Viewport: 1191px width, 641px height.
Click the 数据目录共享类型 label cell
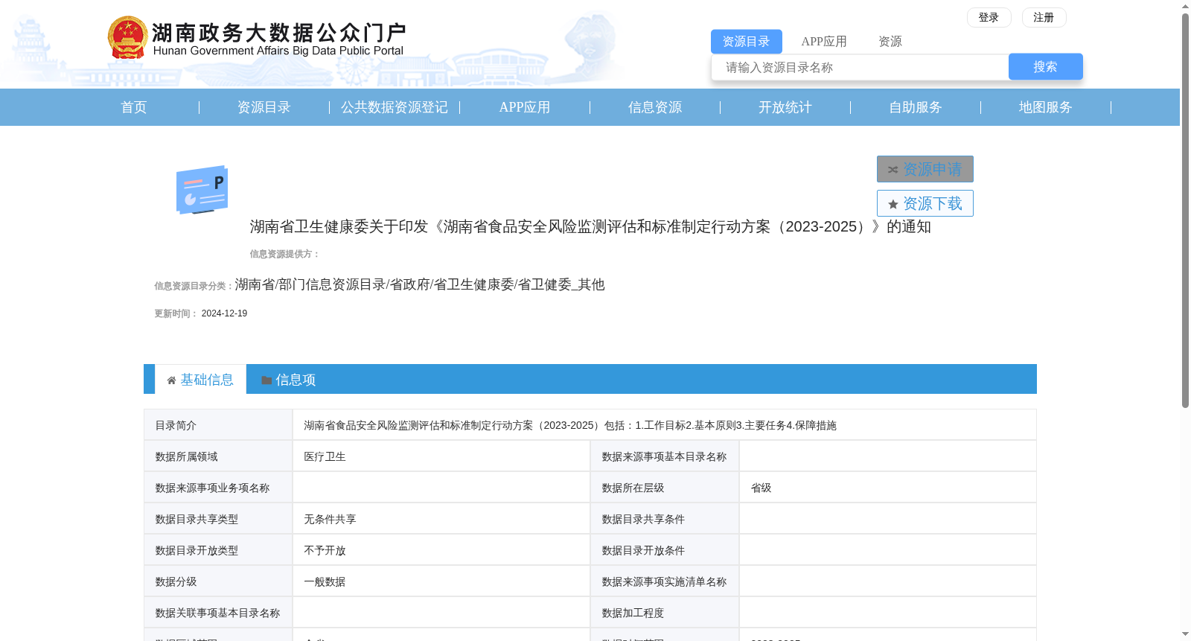pyautogui.click(x=218, y=519)
